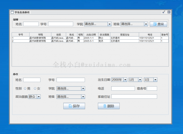Click the 保存 save button
The width and height of the screenshot is (183, 134).
coord(74,106)
